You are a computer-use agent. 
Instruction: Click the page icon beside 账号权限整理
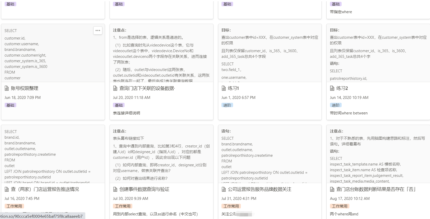click(x=7, y=88)
